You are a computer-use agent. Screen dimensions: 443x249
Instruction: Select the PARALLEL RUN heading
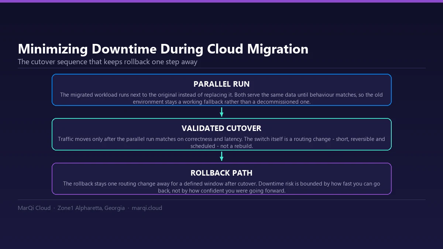pos(221,84)
